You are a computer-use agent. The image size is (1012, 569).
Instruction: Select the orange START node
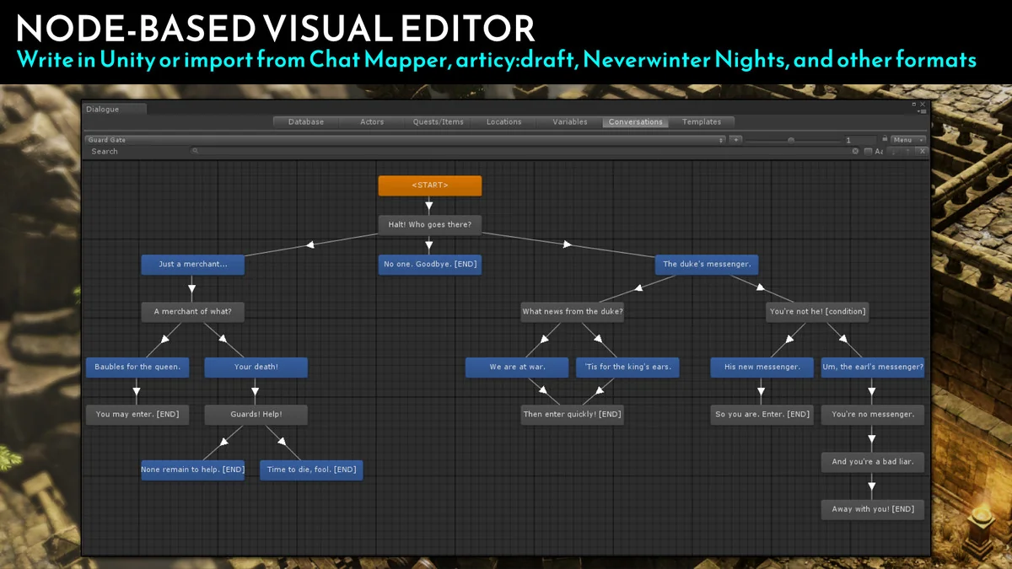tap(430, 185)
